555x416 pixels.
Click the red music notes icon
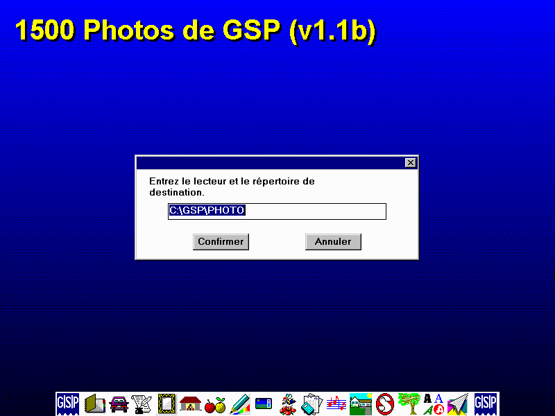tap(336, 404)
